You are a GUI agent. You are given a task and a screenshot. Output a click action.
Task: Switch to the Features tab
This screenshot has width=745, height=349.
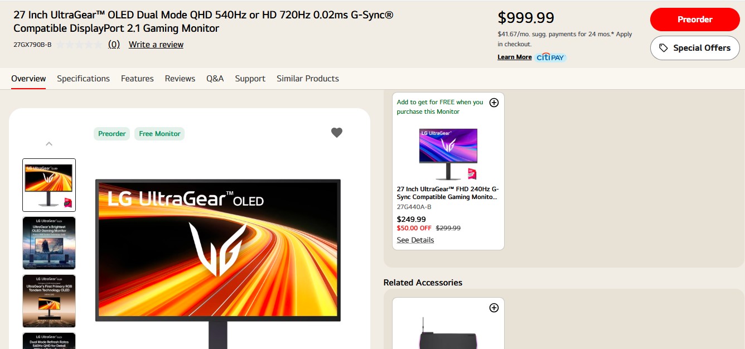coord(137,79)
